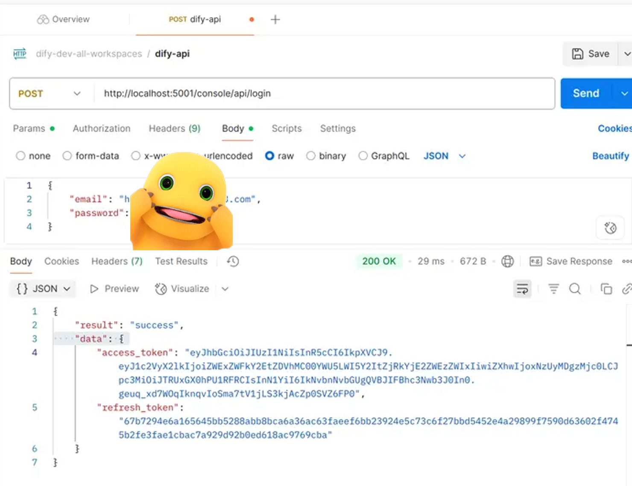The width and height of the screenshot is (632, 486).
Task: Click the assistant icon in request body editor
Action: [x=610, y=228]
